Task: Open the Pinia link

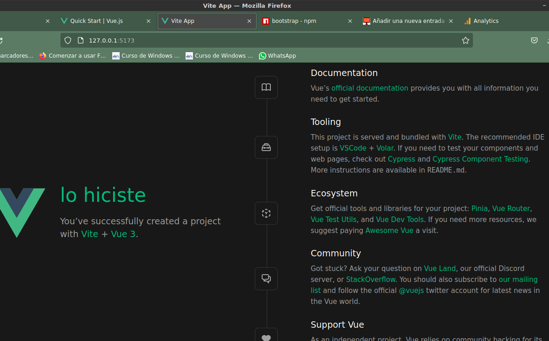Action: coord(479,208)
